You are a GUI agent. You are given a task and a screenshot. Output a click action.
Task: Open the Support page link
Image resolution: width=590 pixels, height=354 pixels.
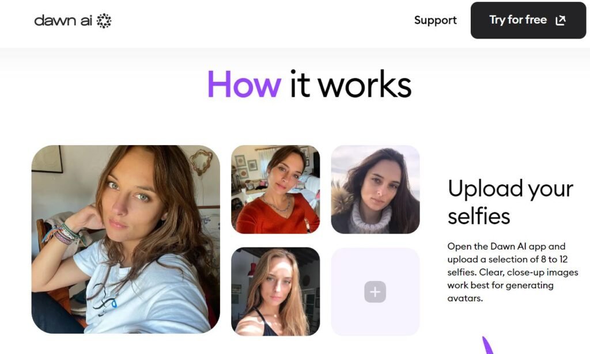(x=436, y=20)
